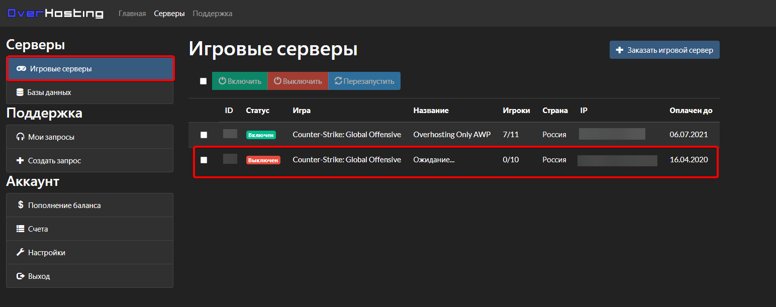Open Мои запросы
Screen dimensions: 776x307
pos(90,137)
